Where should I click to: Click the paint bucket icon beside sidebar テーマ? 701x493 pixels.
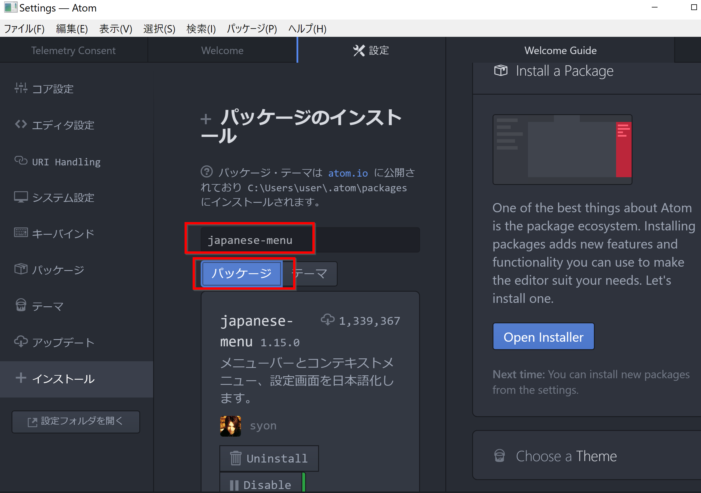pos(21,305)
